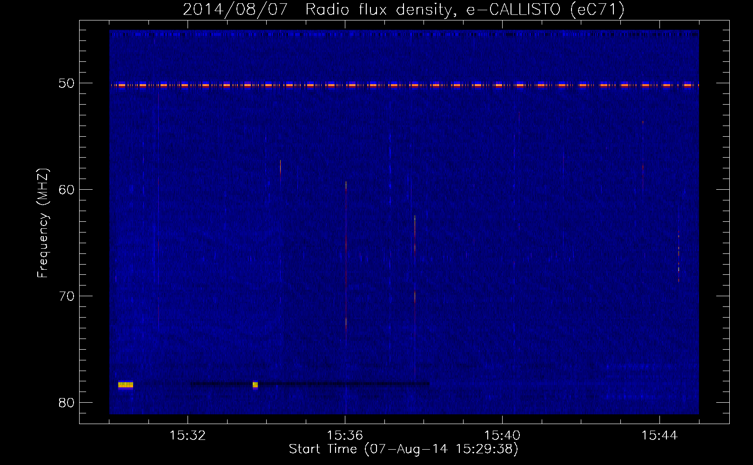The width and height of the screenshot is (753, 465).
Task: Click the 80 MHz frequency tick label
Action: click(67, 403)
